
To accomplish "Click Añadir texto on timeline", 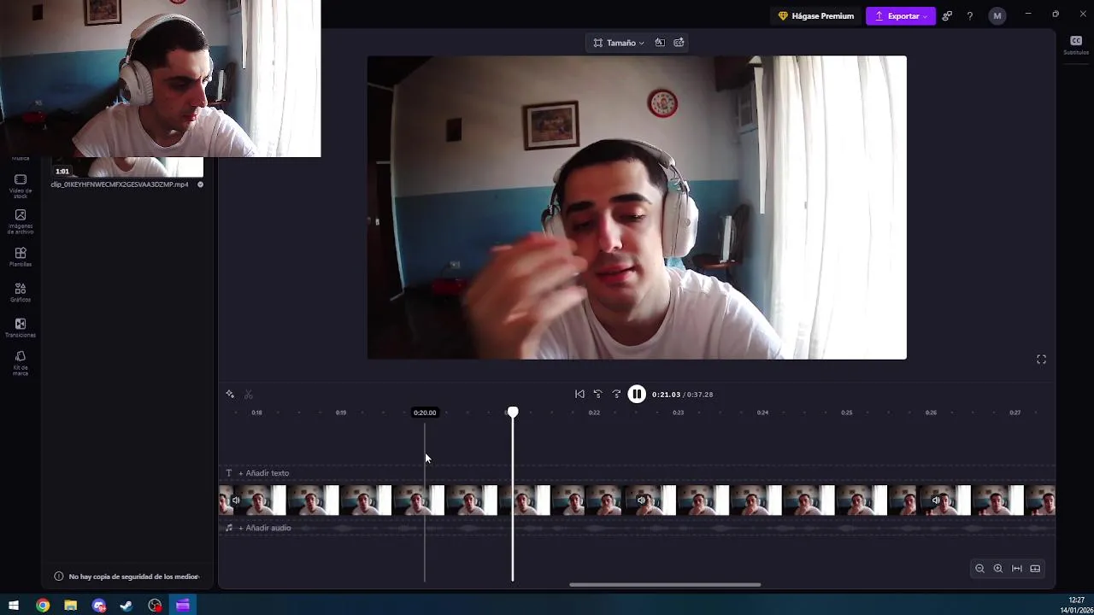I will point(264,473).
